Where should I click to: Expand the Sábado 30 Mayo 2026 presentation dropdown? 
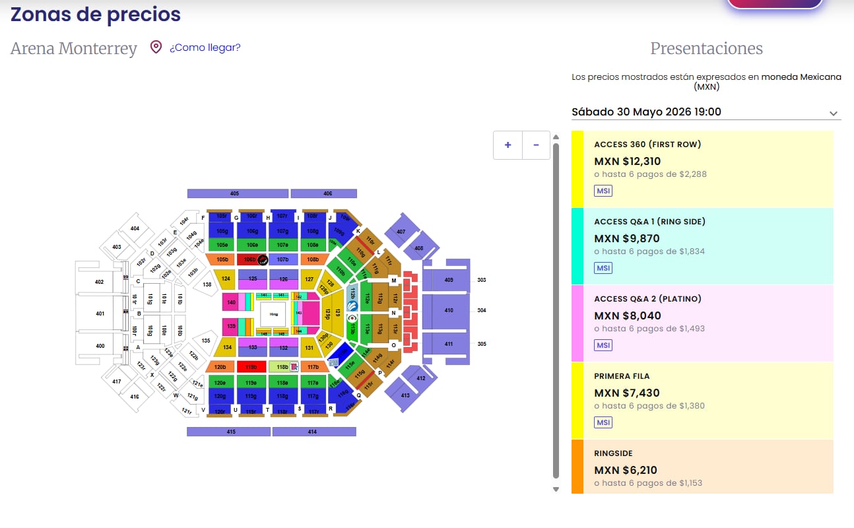tap(834, 112)
